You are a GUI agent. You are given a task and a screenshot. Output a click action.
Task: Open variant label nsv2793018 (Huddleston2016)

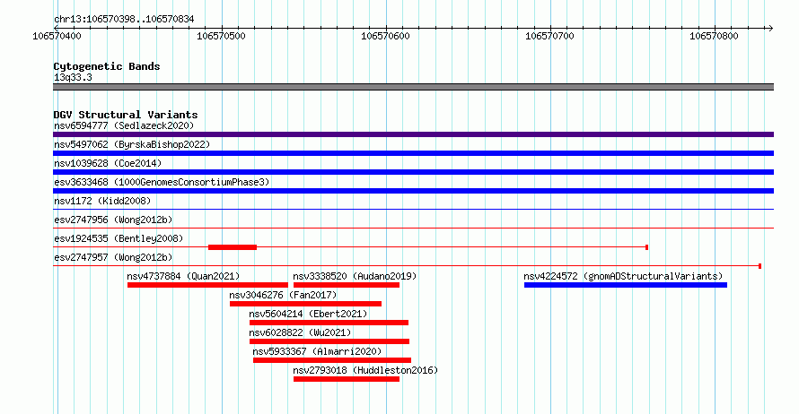point(365,370)
